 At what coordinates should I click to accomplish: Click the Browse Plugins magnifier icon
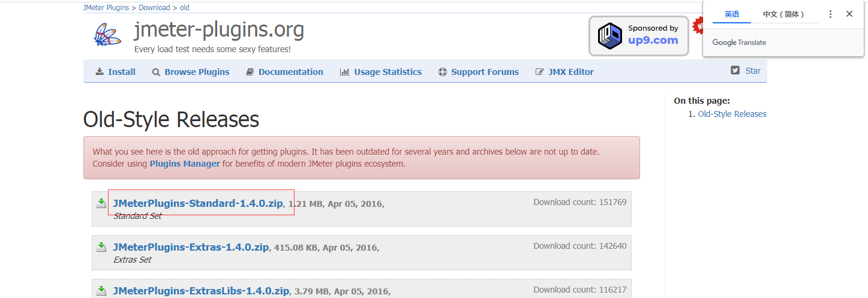click(156, 72)
